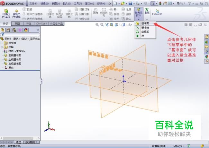The height and width of the screenshot is (148, 209).
Task: Select 前视基准面 in the feature tree
Action: (x=13, y=55)
